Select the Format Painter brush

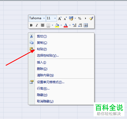91,18
